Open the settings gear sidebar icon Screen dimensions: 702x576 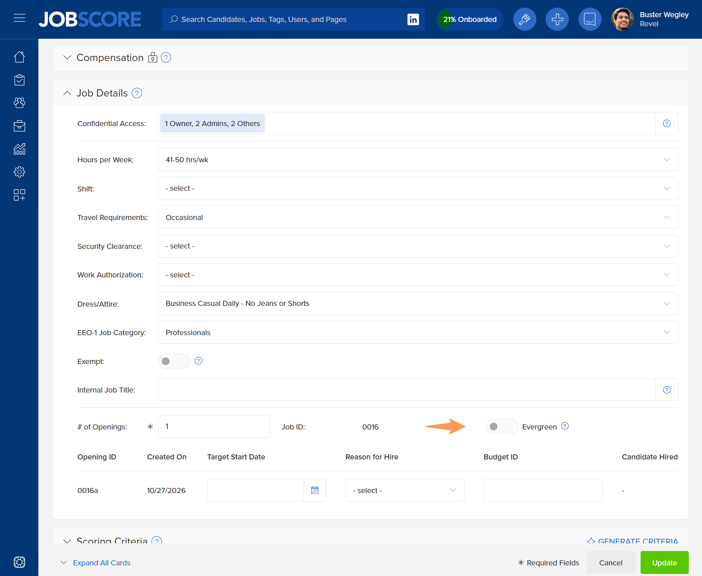tap(19, 172)
